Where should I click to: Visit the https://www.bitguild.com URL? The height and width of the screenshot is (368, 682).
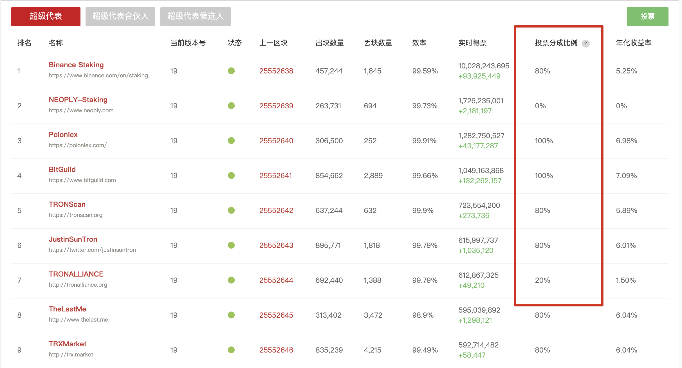point(82,180)
